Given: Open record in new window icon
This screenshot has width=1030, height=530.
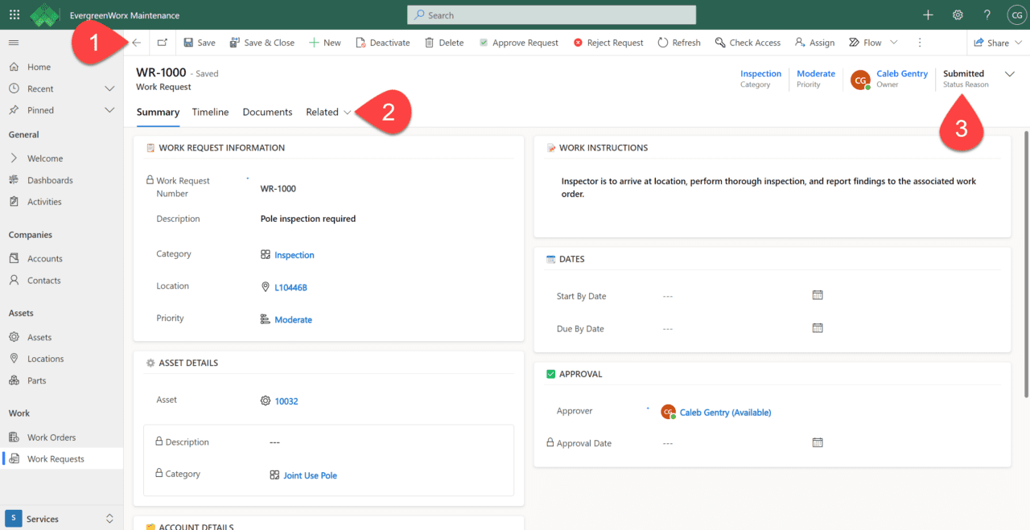Looking at the screenshot, I should coord(163,43).
